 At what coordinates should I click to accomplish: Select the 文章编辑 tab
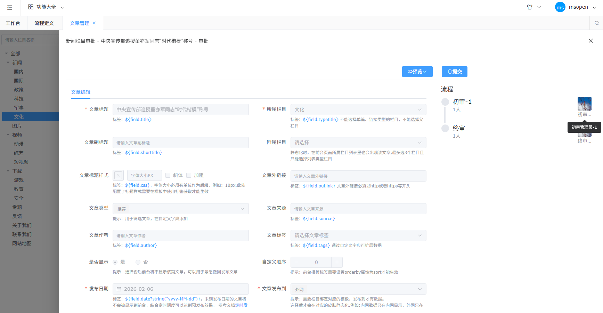81,92
